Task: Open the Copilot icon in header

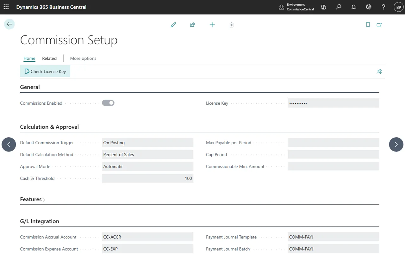Action: (x=323, y=7)
